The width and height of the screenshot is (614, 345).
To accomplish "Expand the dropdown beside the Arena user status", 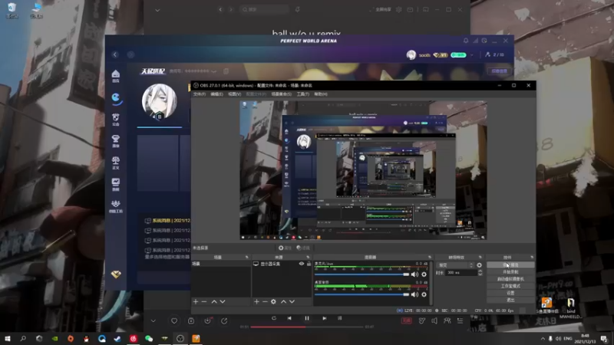I will (x=472, y=55).
